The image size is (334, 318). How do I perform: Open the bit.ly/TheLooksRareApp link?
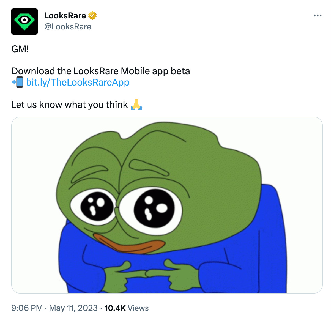tap(78, 82)
